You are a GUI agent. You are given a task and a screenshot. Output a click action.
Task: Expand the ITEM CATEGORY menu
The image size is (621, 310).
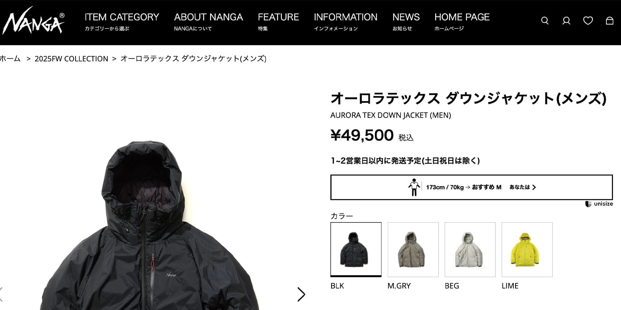coord(122,22)
